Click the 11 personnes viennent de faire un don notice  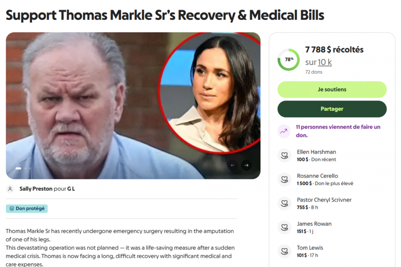pos(338,131)
